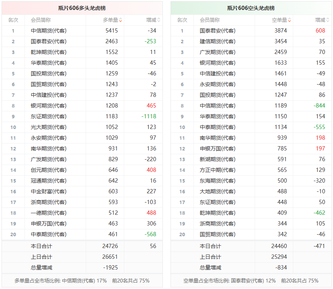Click rank number 1 in short table
The image size is (333, 289).
pos(182,31)
